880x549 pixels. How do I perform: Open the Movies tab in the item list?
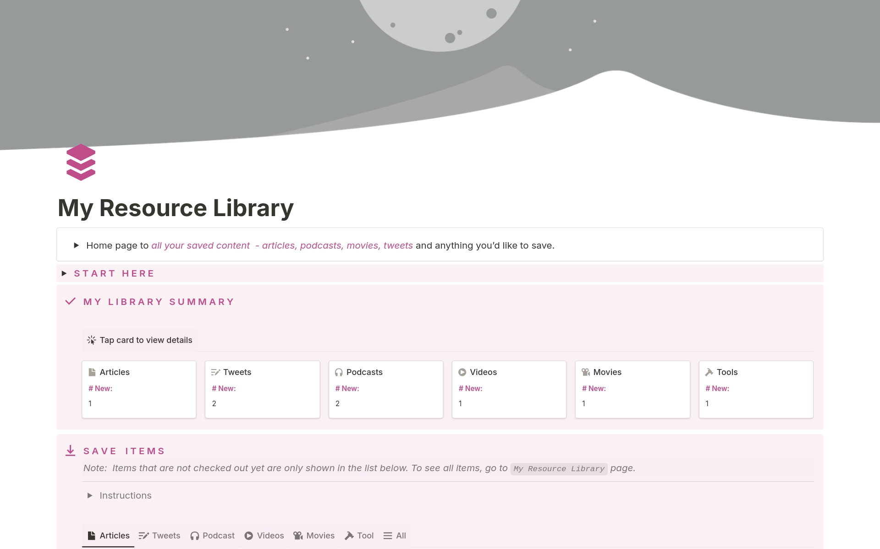coord(314,536)
